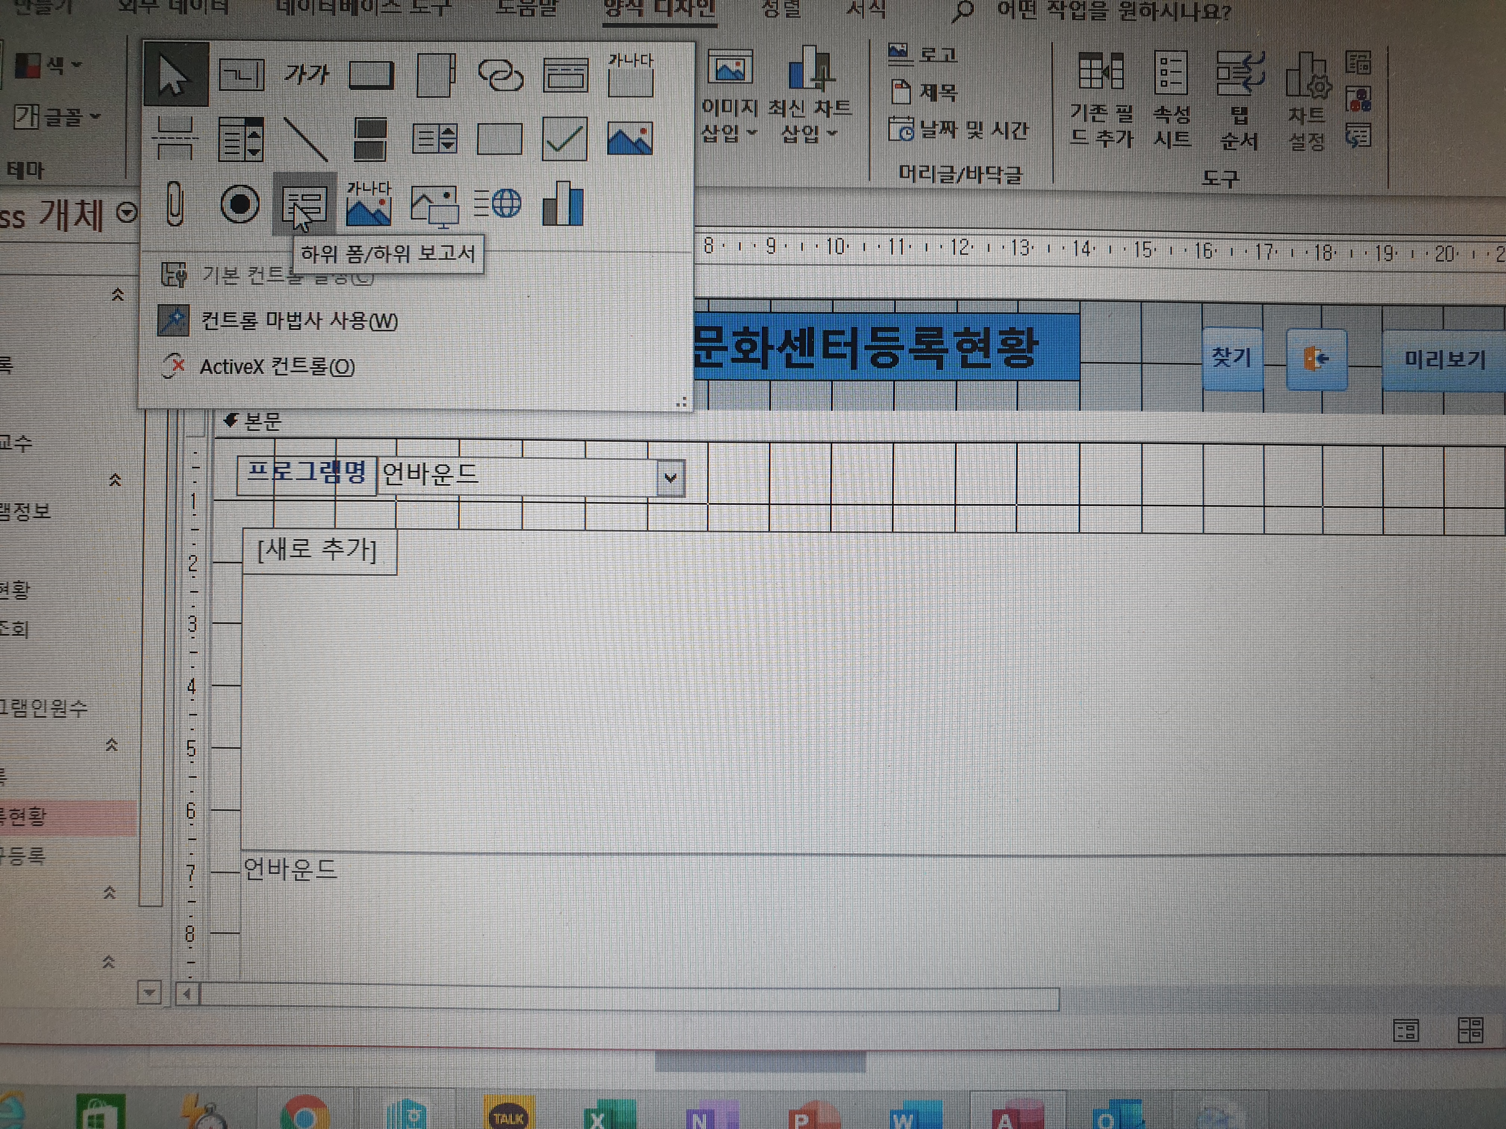Image resolution: width=1506 pixels, height=1129 pixels.
Task: Choose the Hyperlink control icon
Action: coord(501,74)
